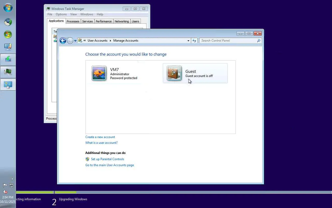Viewport: 332px width, 208px height.
Task: Click Manage Accounts breadcrumb
Action: 126,41
